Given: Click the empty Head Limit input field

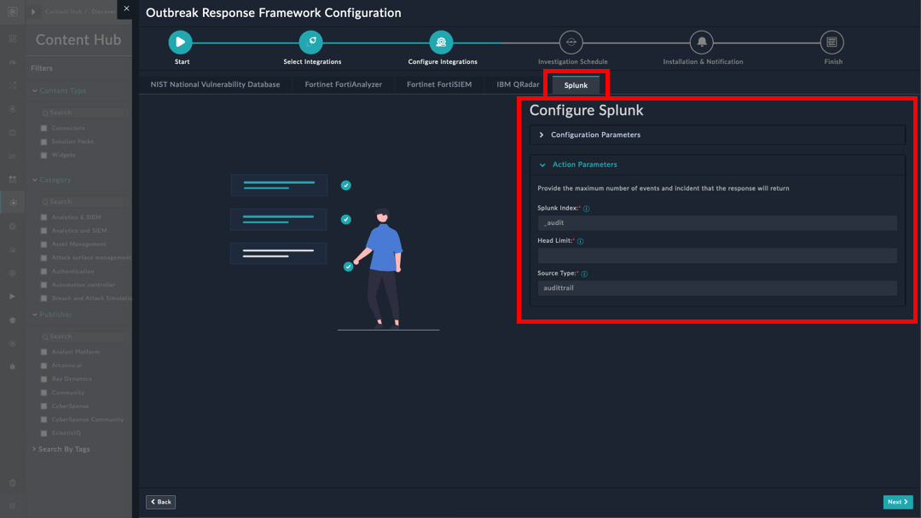Looking at the screenshot, I should [716, 256].
